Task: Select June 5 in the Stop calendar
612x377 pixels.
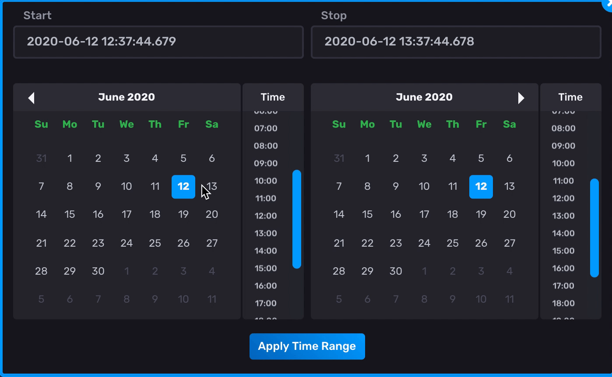Action: [x=481, y=158]
